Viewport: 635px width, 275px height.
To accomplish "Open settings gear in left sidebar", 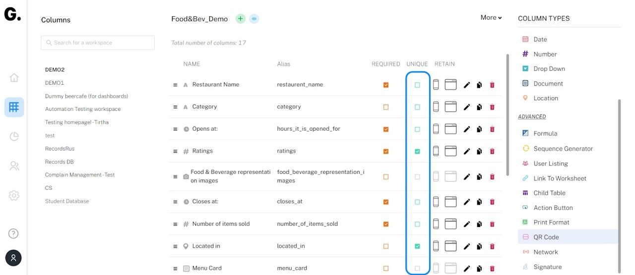I will [x=14, y=196].
